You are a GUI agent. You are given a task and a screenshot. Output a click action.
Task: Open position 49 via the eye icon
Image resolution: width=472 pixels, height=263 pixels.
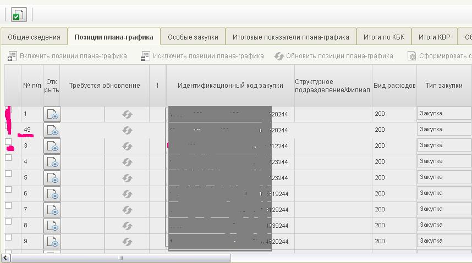52,130
